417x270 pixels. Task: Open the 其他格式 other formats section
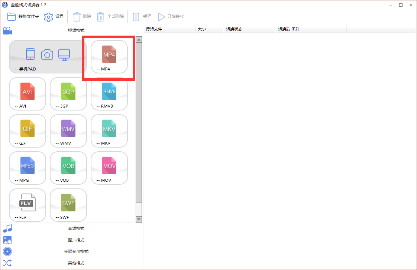76,263
